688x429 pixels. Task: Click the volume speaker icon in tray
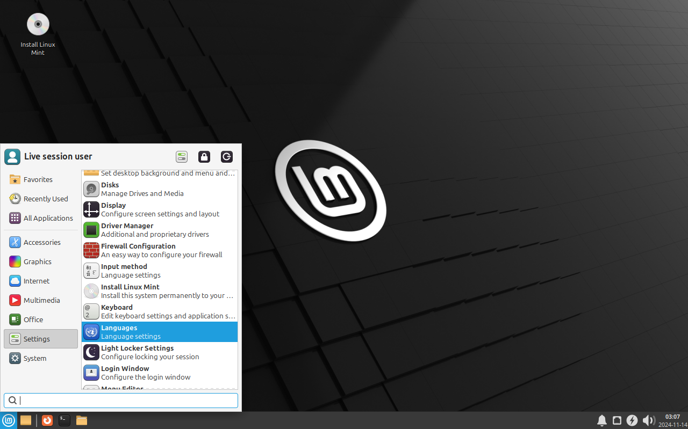(x=648, y=420)
